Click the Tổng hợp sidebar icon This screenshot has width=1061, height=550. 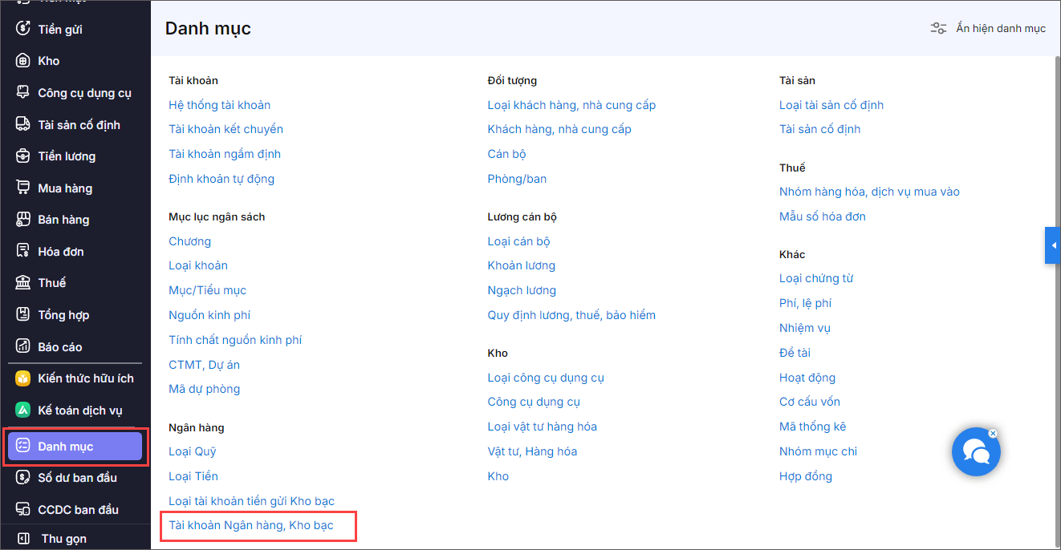coord(23,315)
